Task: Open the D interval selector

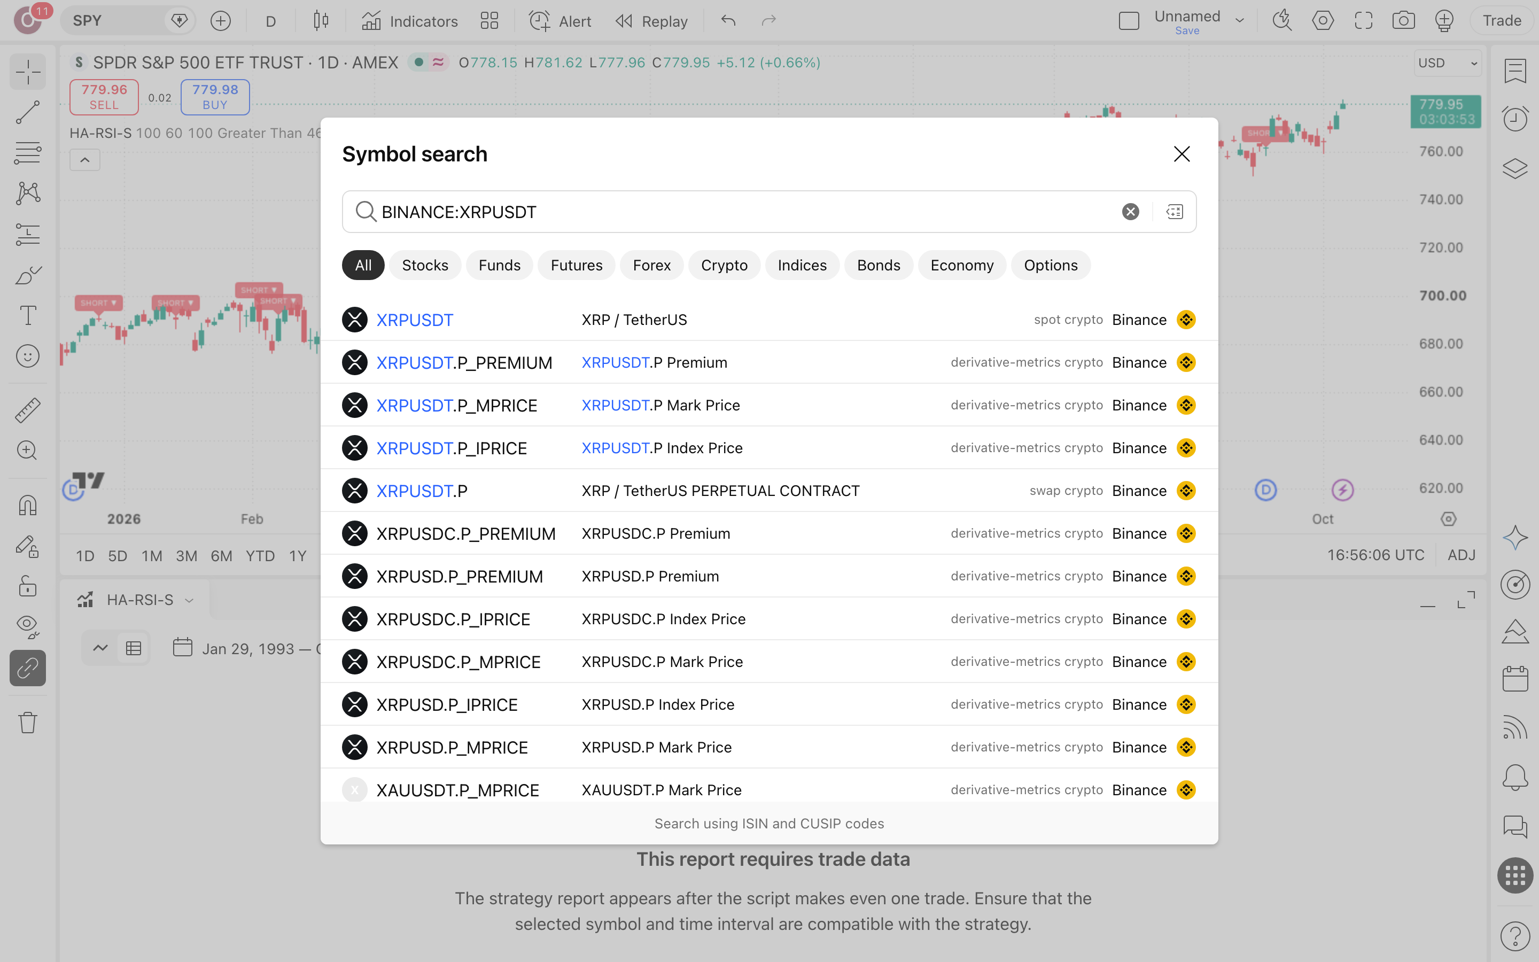Action: point(271,21)
